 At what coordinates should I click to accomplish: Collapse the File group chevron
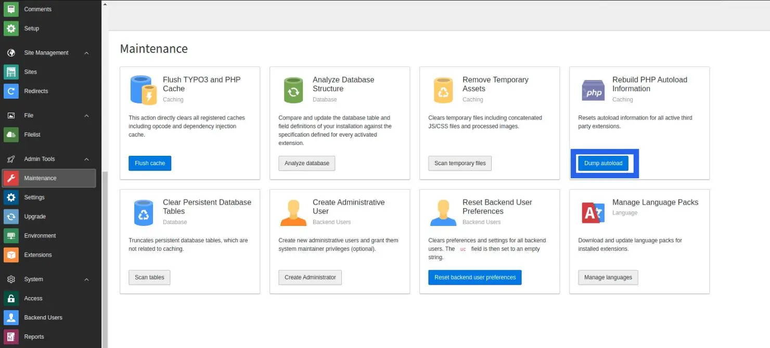86,116
